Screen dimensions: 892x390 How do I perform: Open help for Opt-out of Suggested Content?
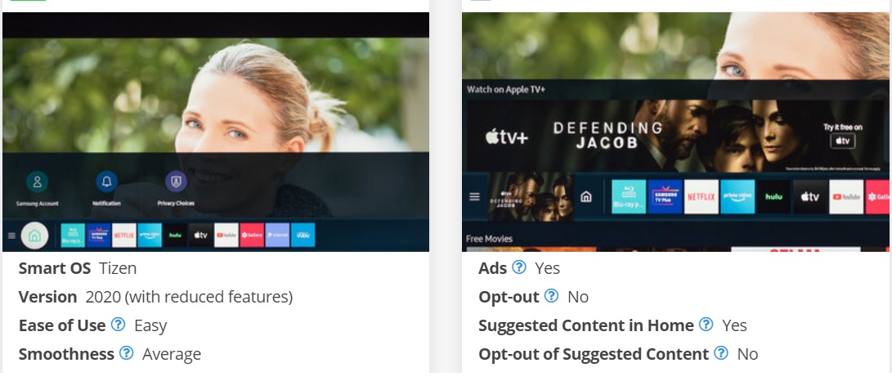tap(721, 353)
